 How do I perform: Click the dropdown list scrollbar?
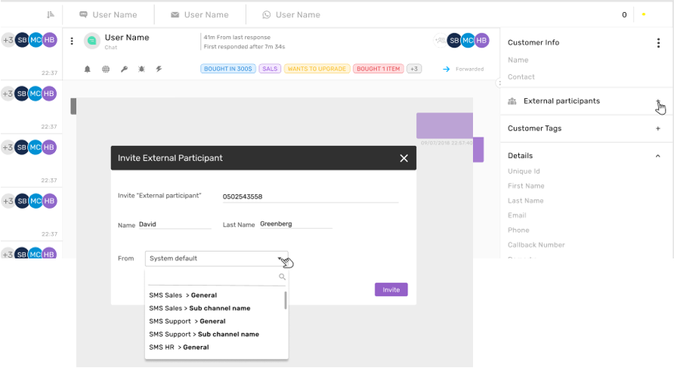(286, 300)
